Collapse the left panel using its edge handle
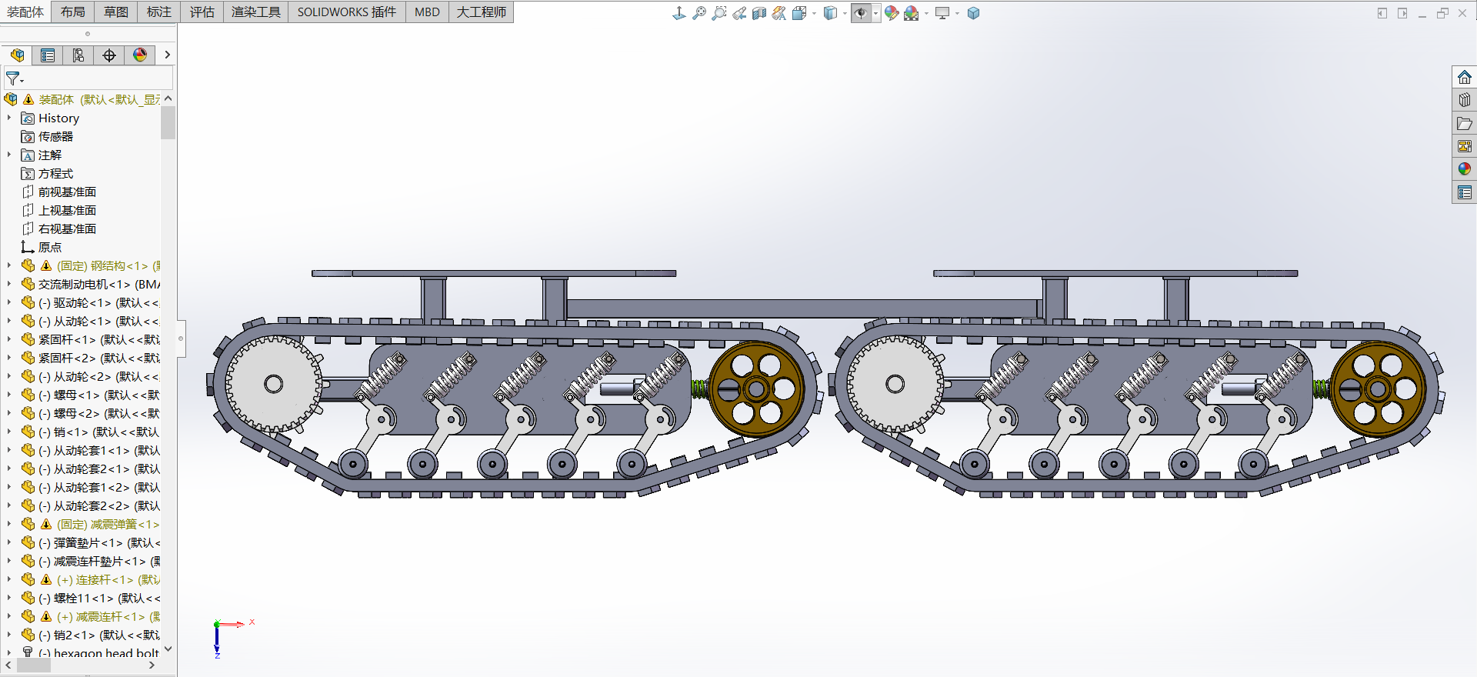Image resolution: width=1477 pixels, height=677 pixels. (x=181, y=338)
